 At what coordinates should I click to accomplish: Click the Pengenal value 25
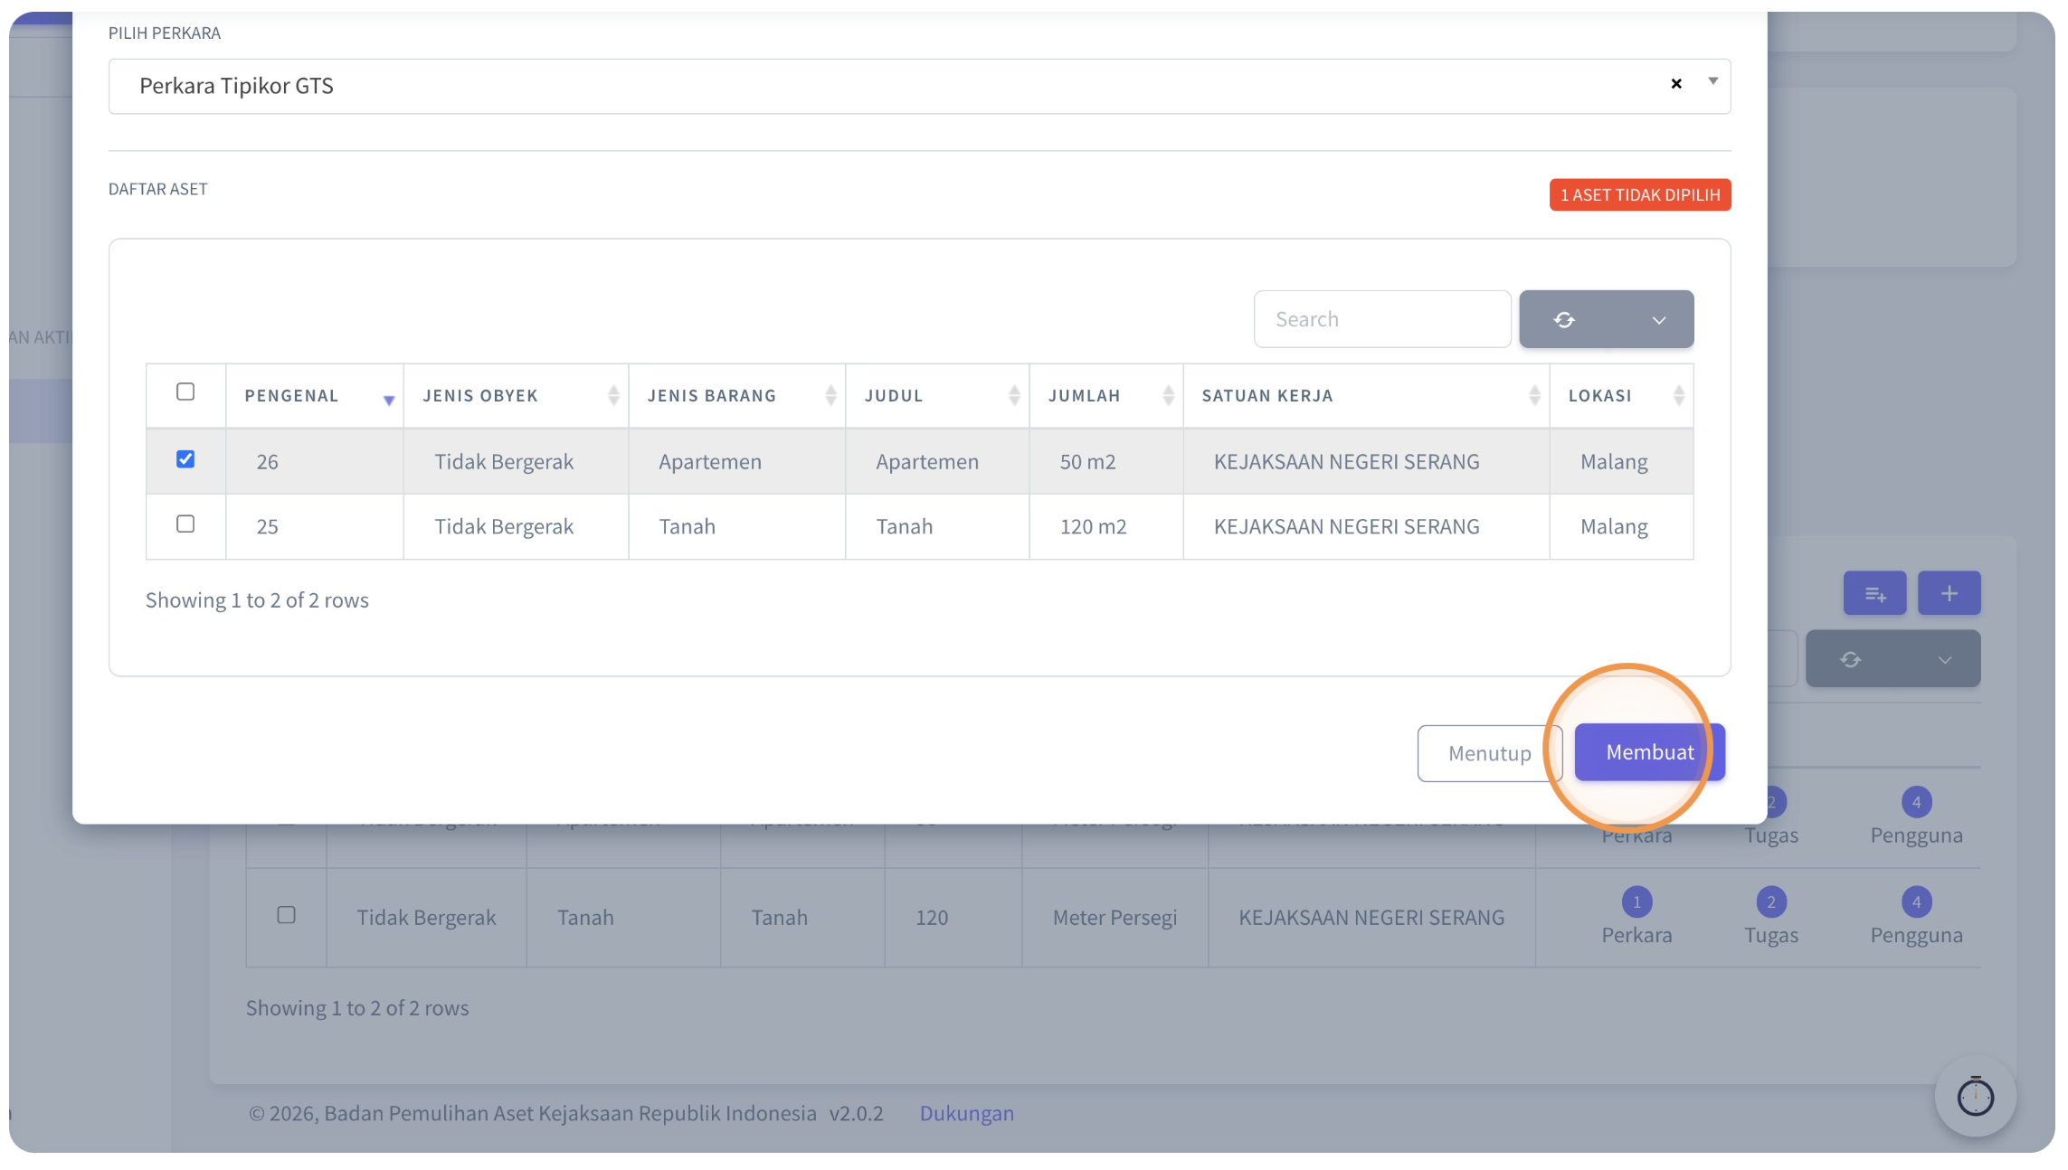point(267,526)
